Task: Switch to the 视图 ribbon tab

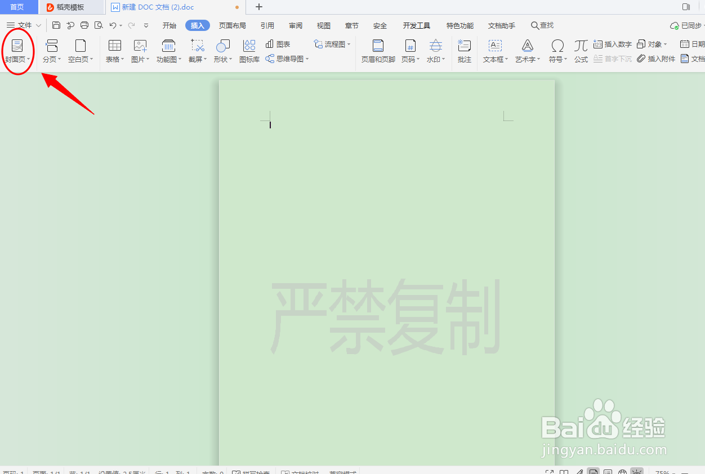Action: [x=324, y=25]
